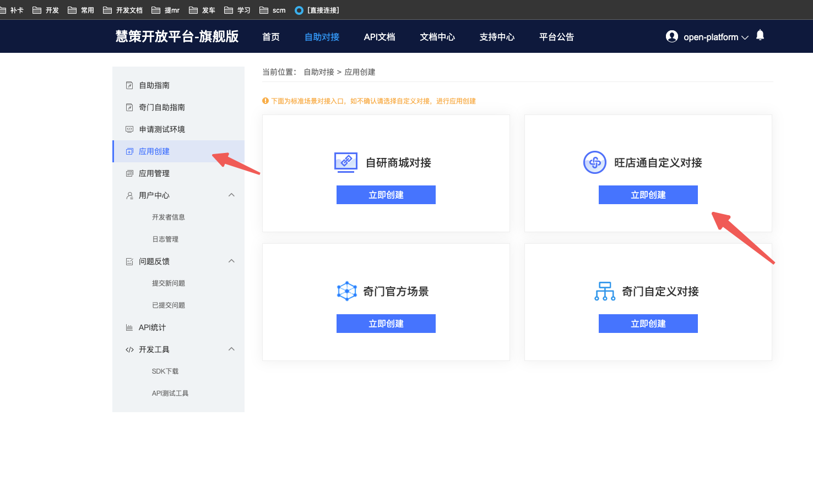Click the 慧策开放平台-旗舰版 site title
This screenshot has width=813, height=487.
[x=177, y=36]
